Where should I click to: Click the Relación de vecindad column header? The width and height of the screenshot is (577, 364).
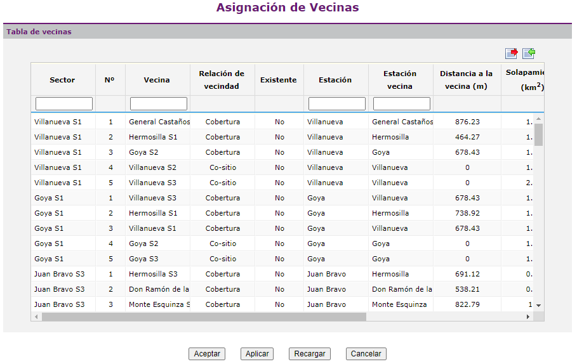point(222,80)
